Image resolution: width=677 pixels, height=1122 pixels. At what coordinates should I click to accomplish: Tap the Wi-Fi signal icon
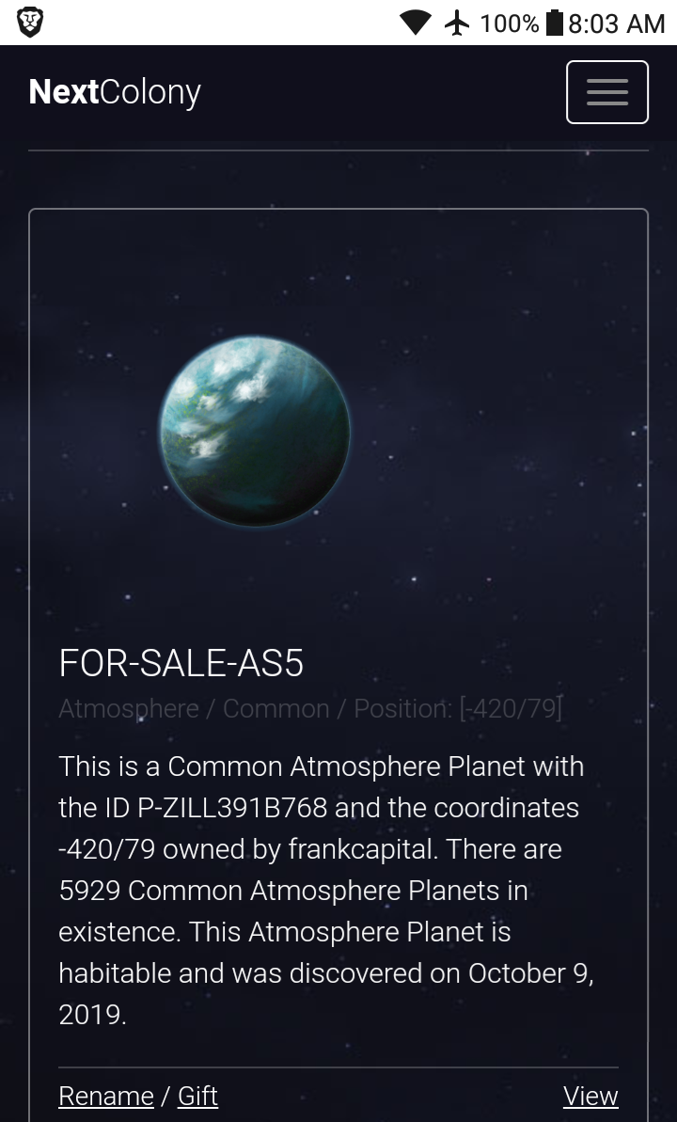(x=415, y=23)
